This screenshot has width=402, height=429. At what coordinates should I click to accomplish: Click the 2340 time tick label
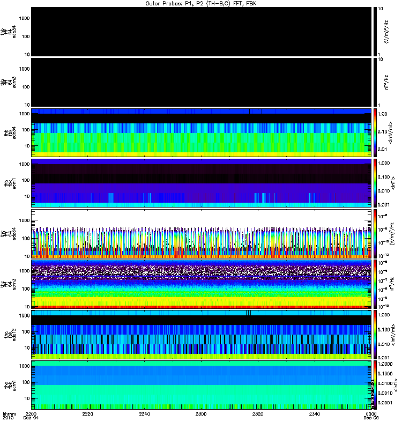[315, 414]
